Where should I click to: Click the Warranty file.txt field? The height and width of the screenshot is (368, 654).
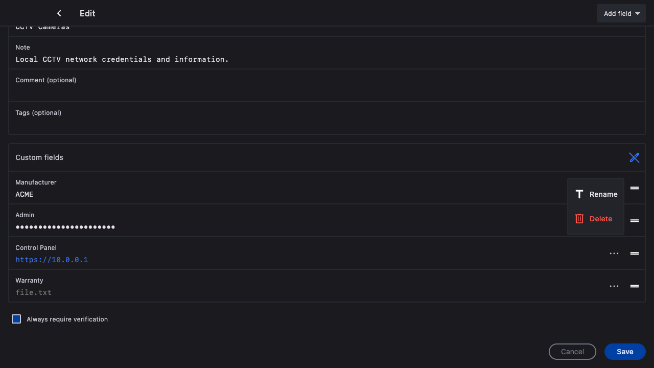(x=34, y=292)
